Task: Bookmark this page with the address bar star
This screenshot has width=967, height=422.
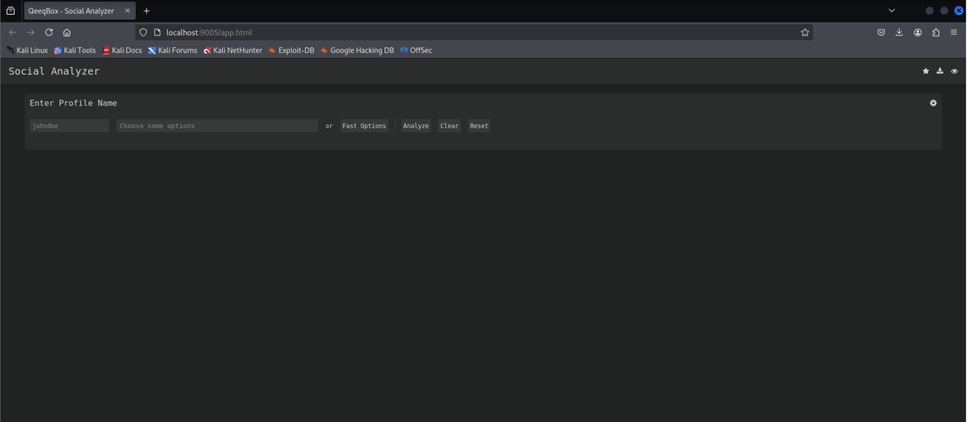Action: point(805,32)
